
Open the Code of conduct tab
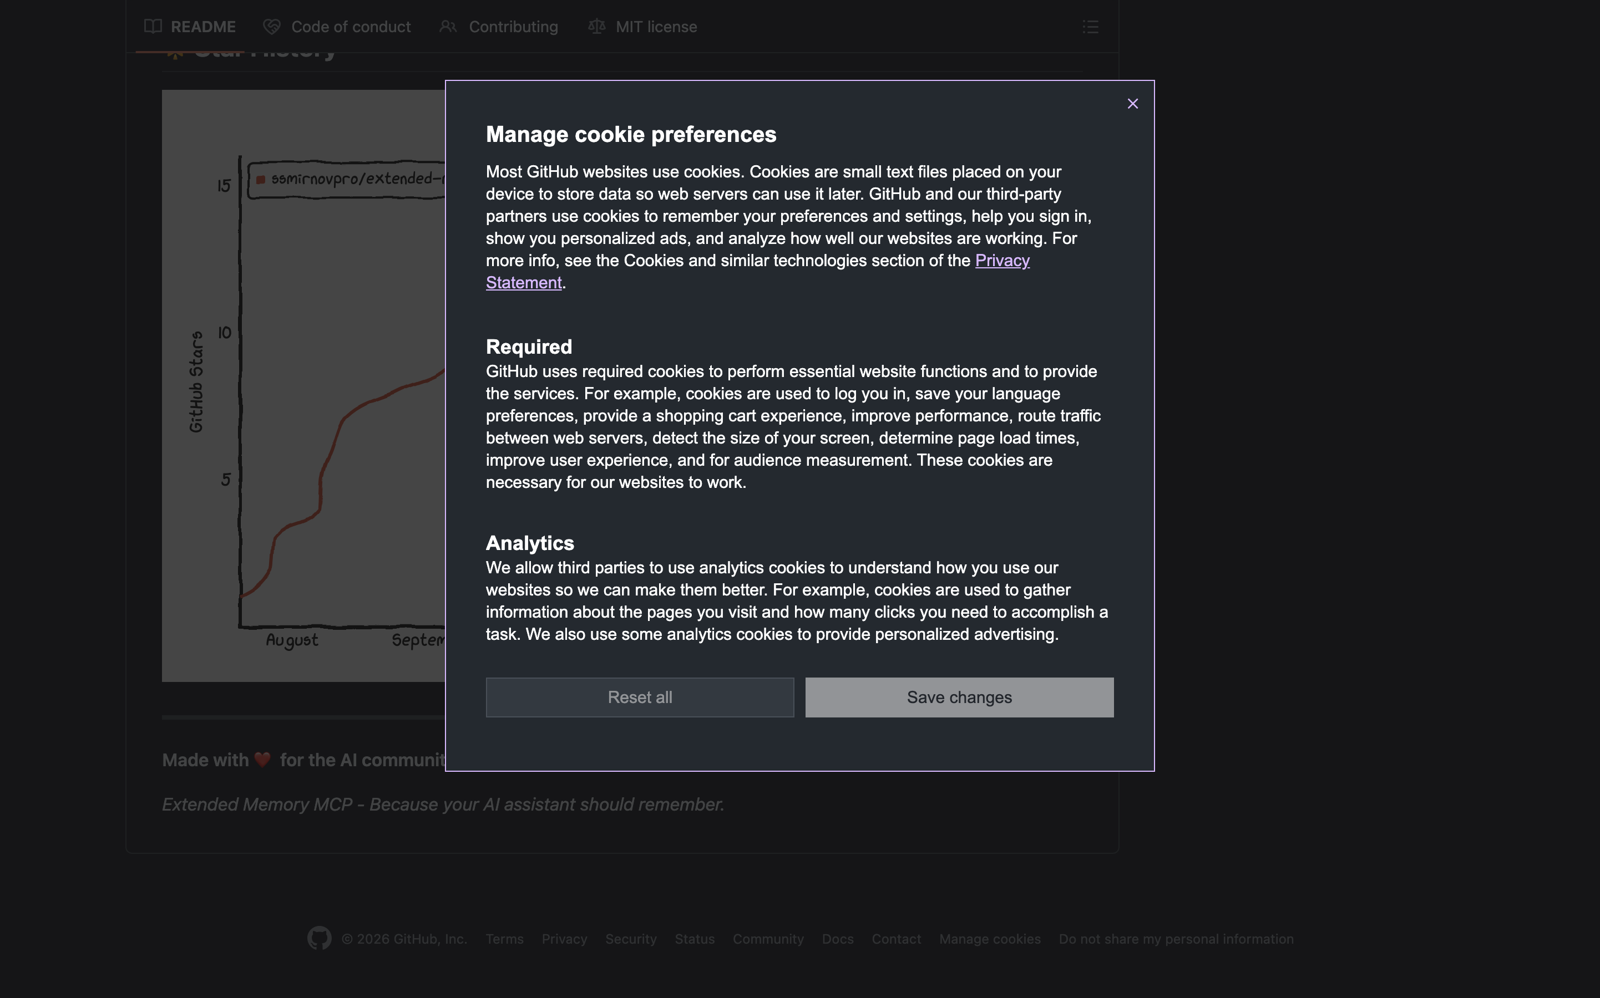[350, 27]
